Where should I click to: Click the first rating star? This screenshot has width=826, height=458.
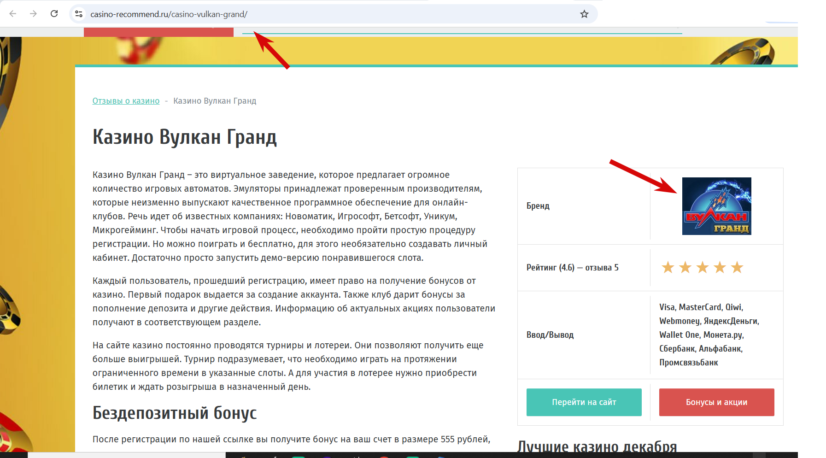click(668, 267)
